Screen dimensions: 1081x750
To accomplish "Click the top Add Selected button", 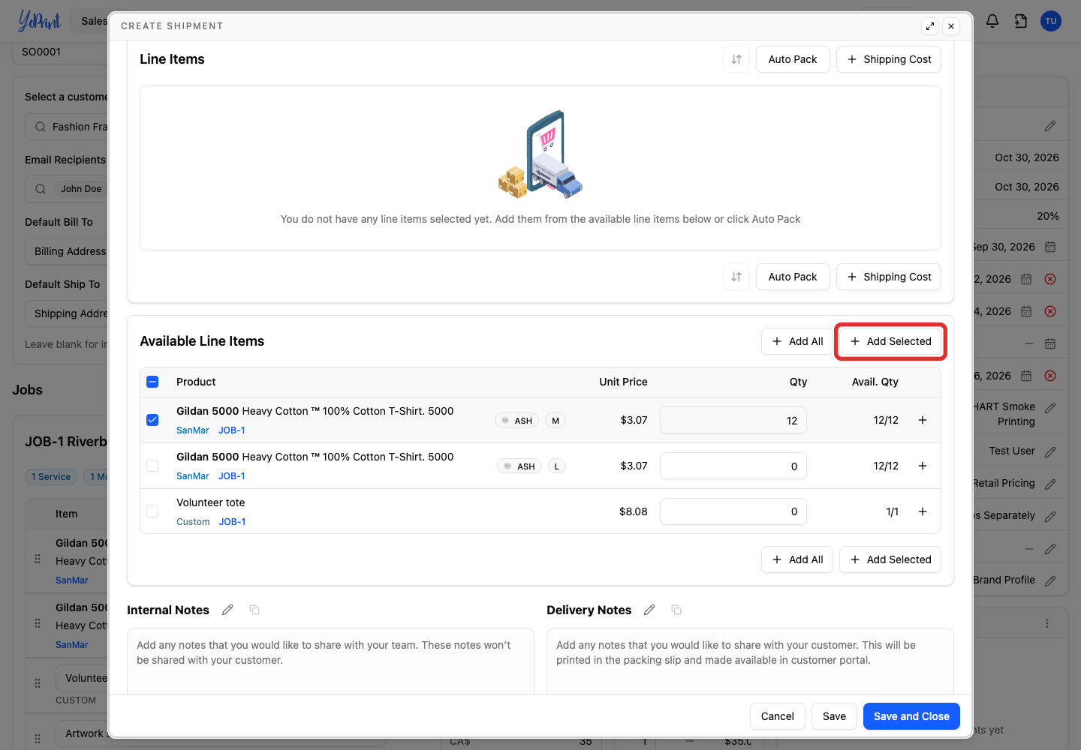I will [890, 341].
